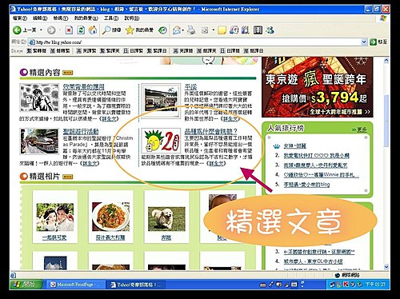Open the 聖誕遊行活動 article title link
Viewport: 400px width, 299px height.
pyautogui.click(x=81, y=131)
